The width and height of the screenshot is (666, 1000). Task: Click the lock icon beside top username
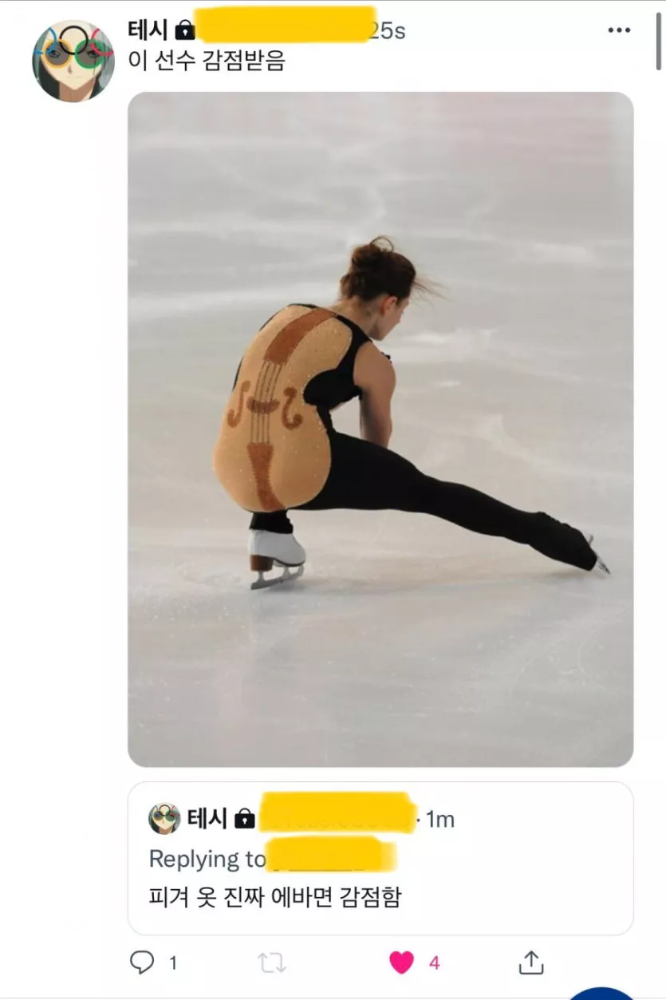coord(184,31)
